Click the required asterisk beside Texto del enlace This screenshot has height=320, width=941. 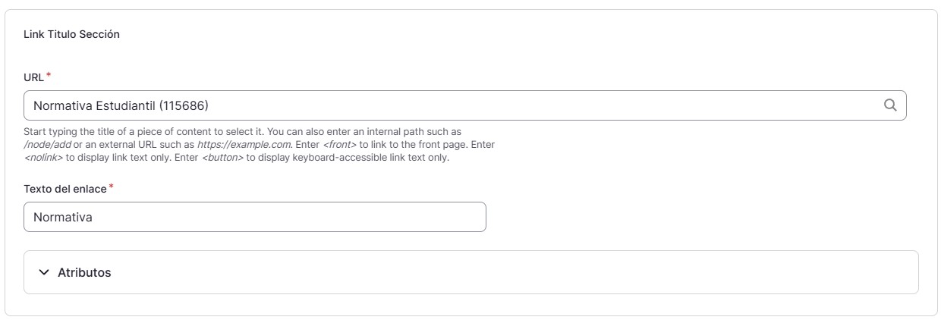click(x=111, y=187)
